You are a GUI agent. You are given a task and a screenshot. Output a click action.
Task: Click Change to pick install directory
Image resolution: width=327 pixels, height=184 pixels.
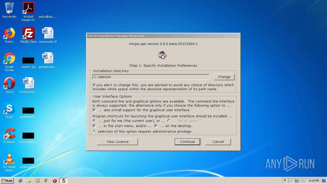224,77
